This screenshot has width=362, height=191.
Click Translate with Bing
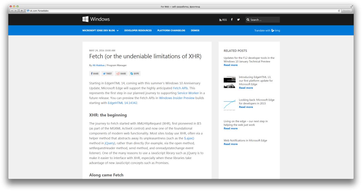[267, 31]
